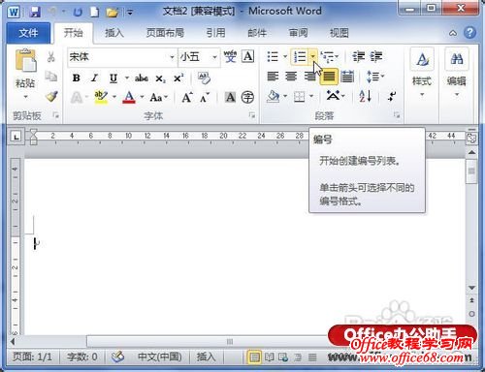The width and height of the screenshot is (485, 372).
Task: Click the numbered list button
Action: tap(300, 57)
